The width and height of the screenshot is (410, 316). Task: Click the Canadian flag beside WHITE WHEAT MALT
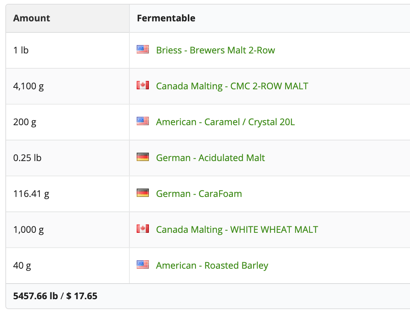click(143, 229)
